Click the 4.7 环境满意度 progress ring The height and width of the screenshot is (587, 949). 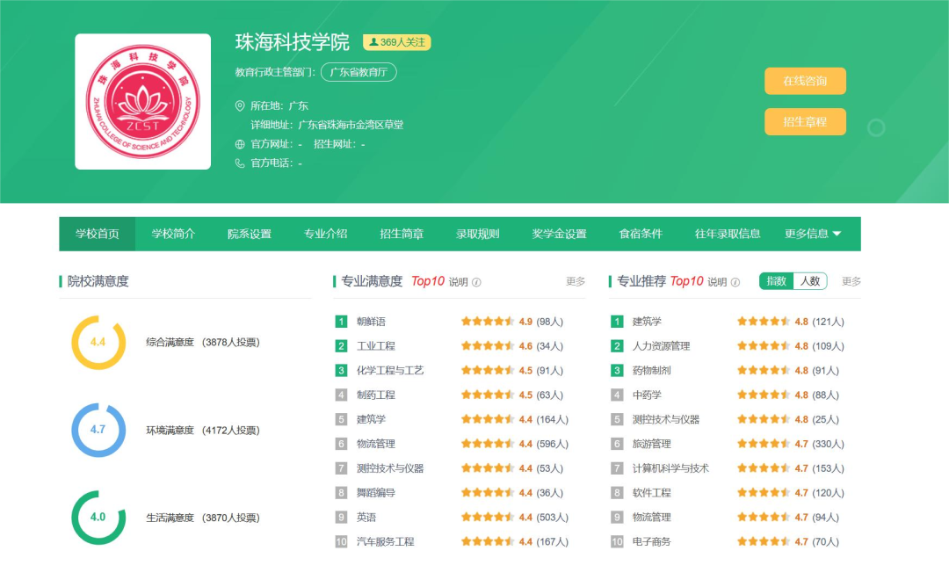98,427
